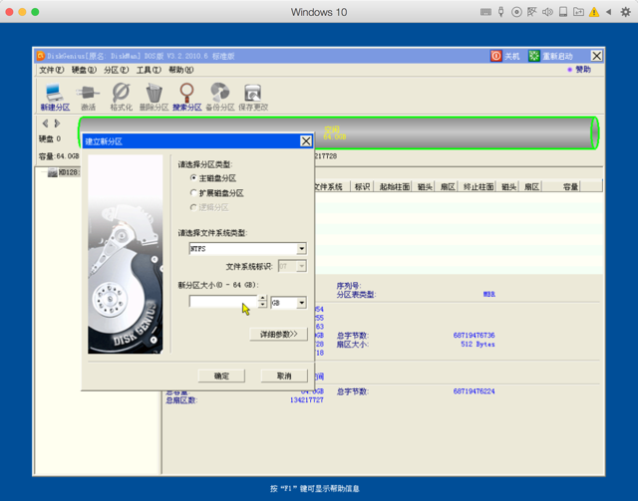Click the HD128 disk tree icon

(52, 173)
